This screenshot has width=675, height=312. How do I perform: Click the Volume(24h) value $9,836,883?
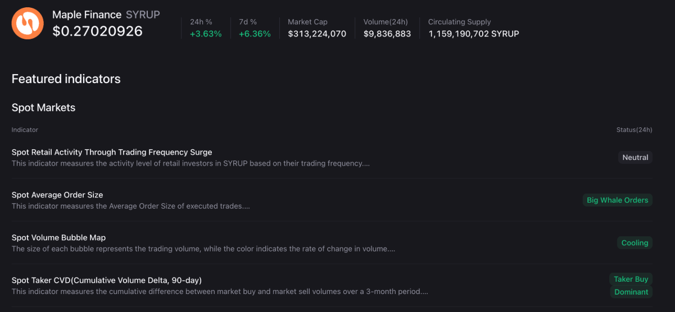pyautogui.click(x=387, y=34)
